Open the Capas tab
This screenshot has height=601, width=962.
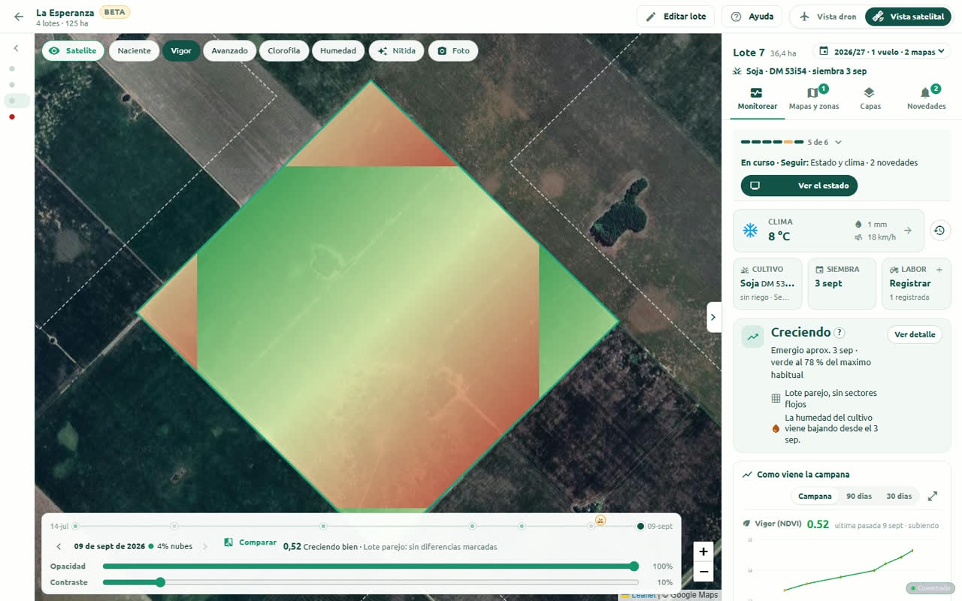click(x=870, y=99)
